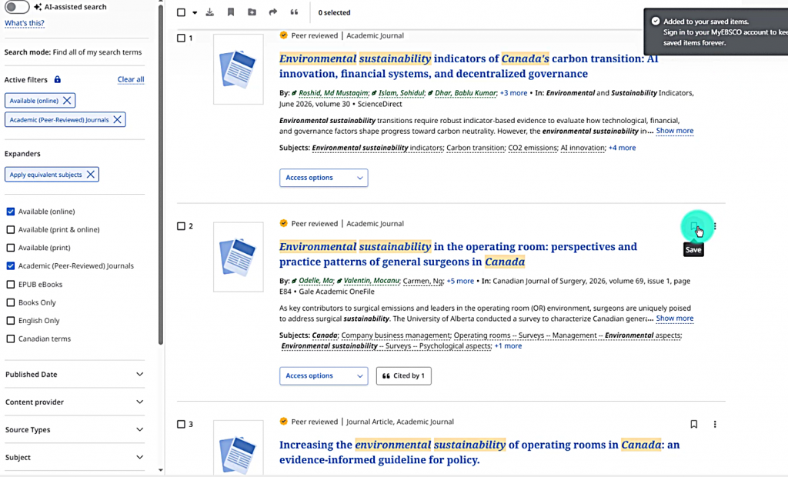
Task: Click the add-to-project folder icon in toolbar
Action: coord(252,12)
